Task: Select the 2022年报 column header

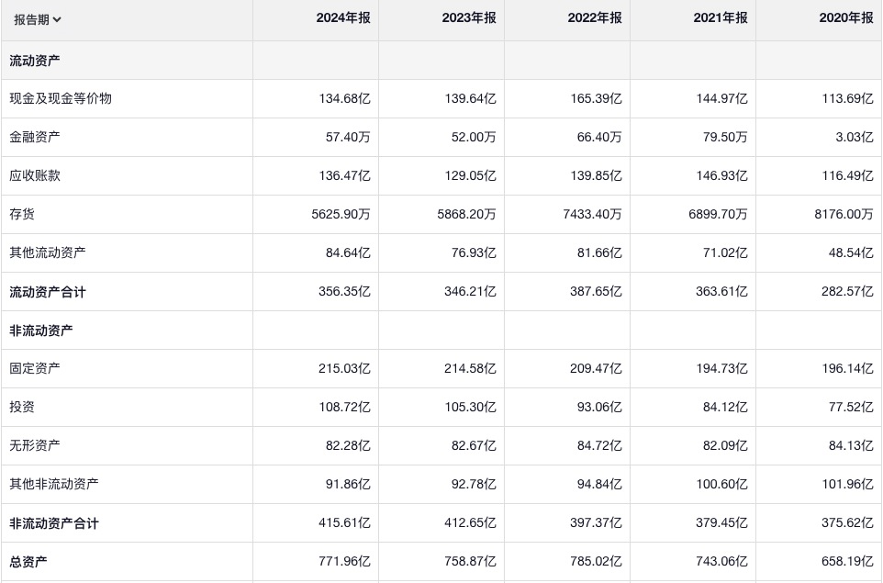Action: [x=595, y=18]
